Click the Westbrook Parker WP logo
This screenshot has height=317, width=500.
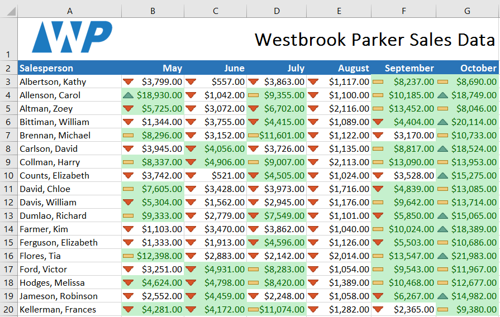pyautogui.click(x=72, y=37)
